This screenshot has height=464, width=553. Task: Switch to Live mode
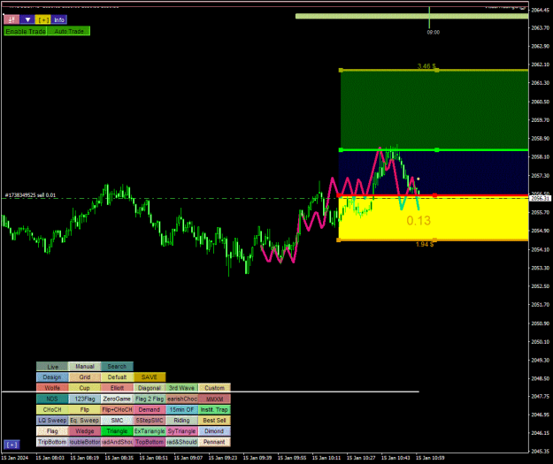click(x=52, y=367)
